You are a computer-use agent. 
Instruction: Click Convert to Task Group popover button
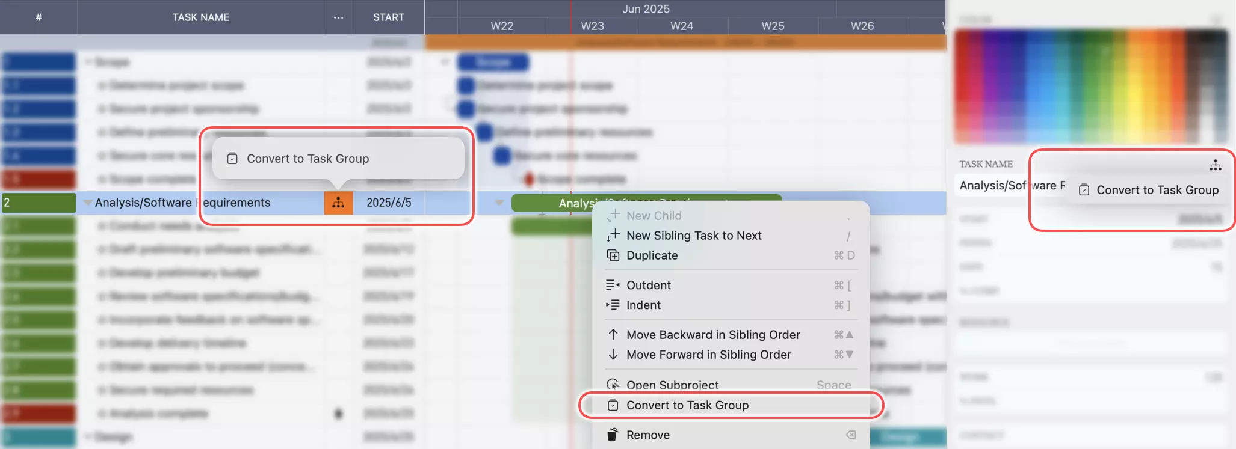tap(307, 159)
